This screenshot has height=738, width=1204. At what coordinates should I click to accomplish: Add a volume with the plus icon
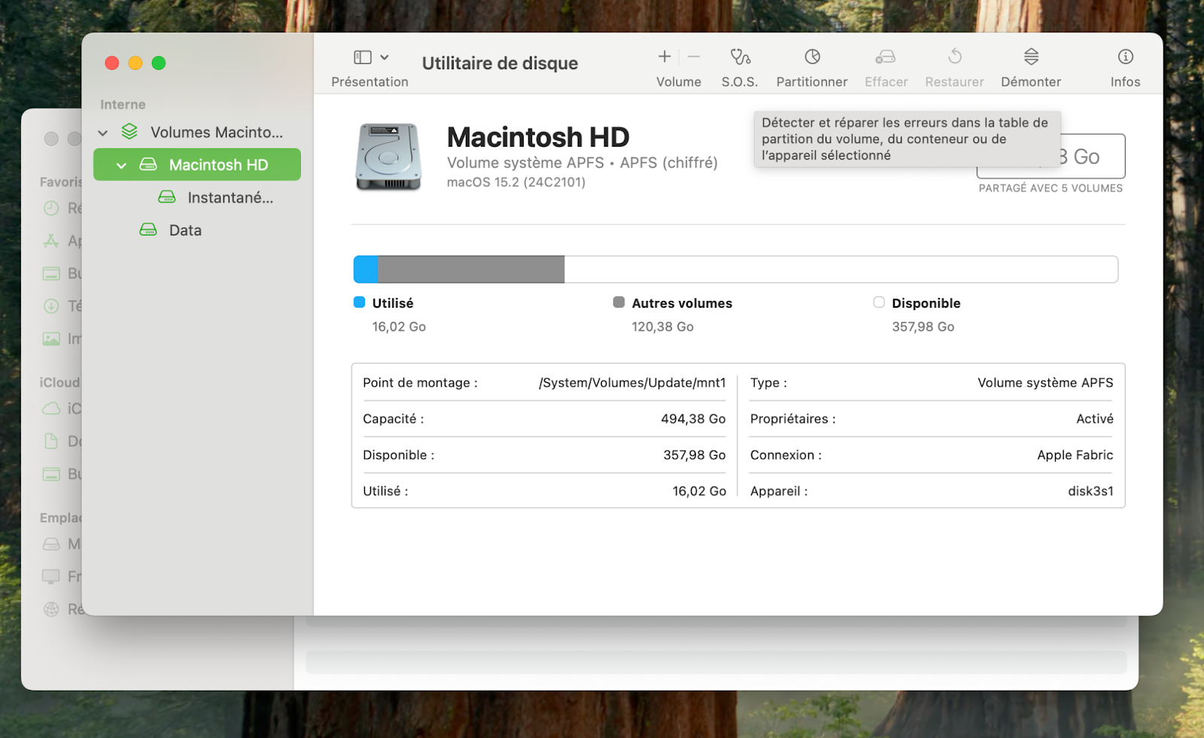tap(664, 57)
